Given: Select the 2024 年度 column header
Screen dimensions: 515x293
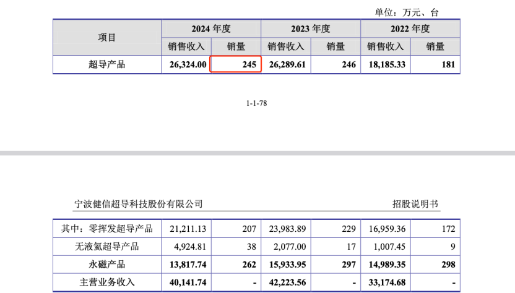Looking at the screenshot, I should (x=210, y=28).
